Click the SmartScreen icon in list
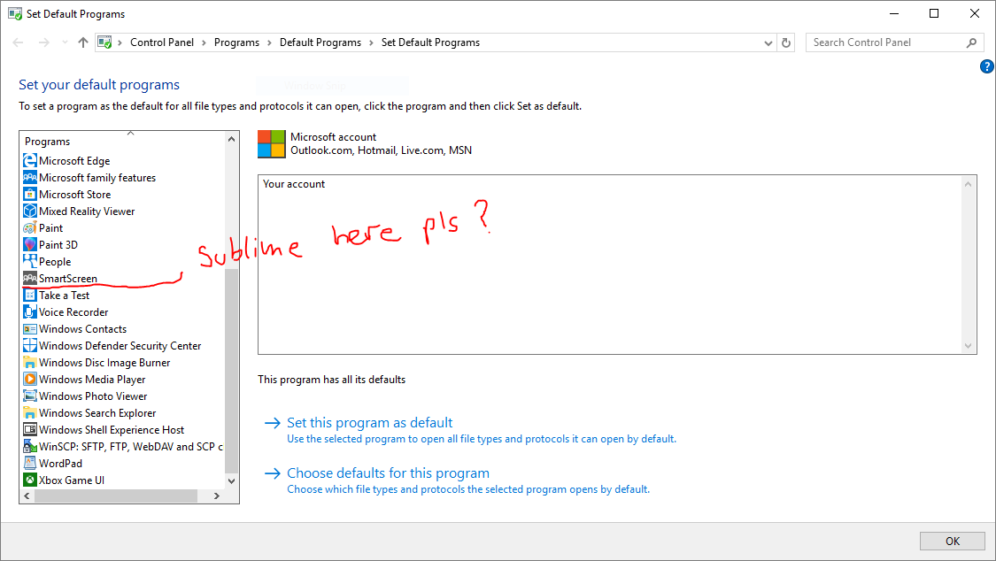Viewport: 996px width, 561px height. 30,279
